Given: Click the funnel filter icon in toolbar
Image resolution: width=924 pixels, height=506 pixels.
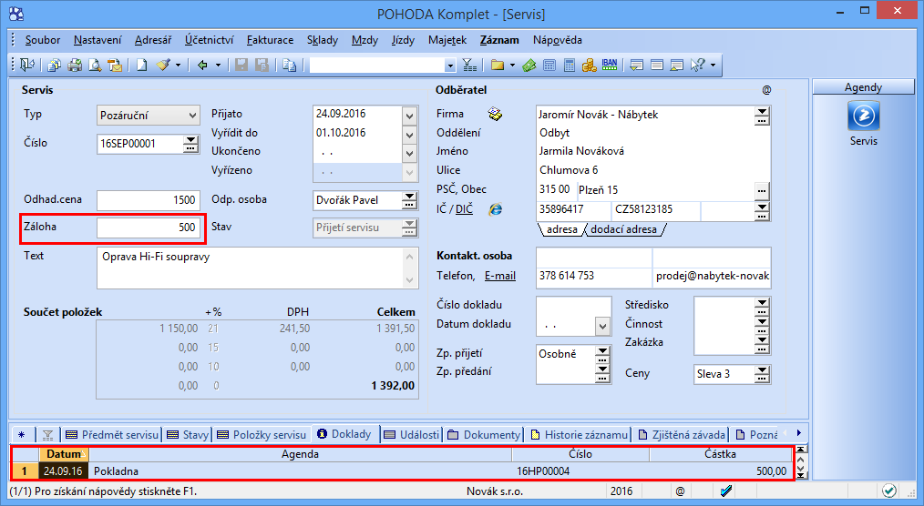Looking at the screenshot, I should tap(469, 65).
